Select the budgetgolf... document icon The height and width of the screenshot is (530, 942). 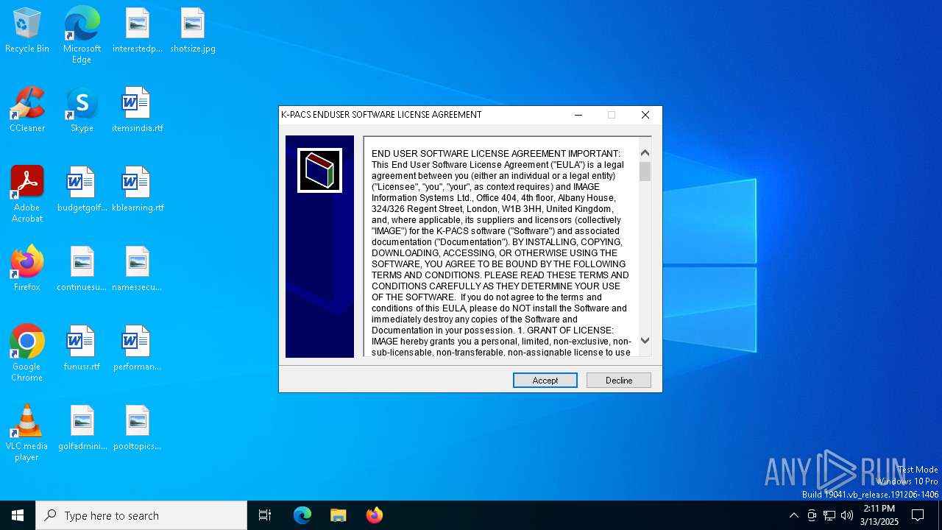(82, 190)
